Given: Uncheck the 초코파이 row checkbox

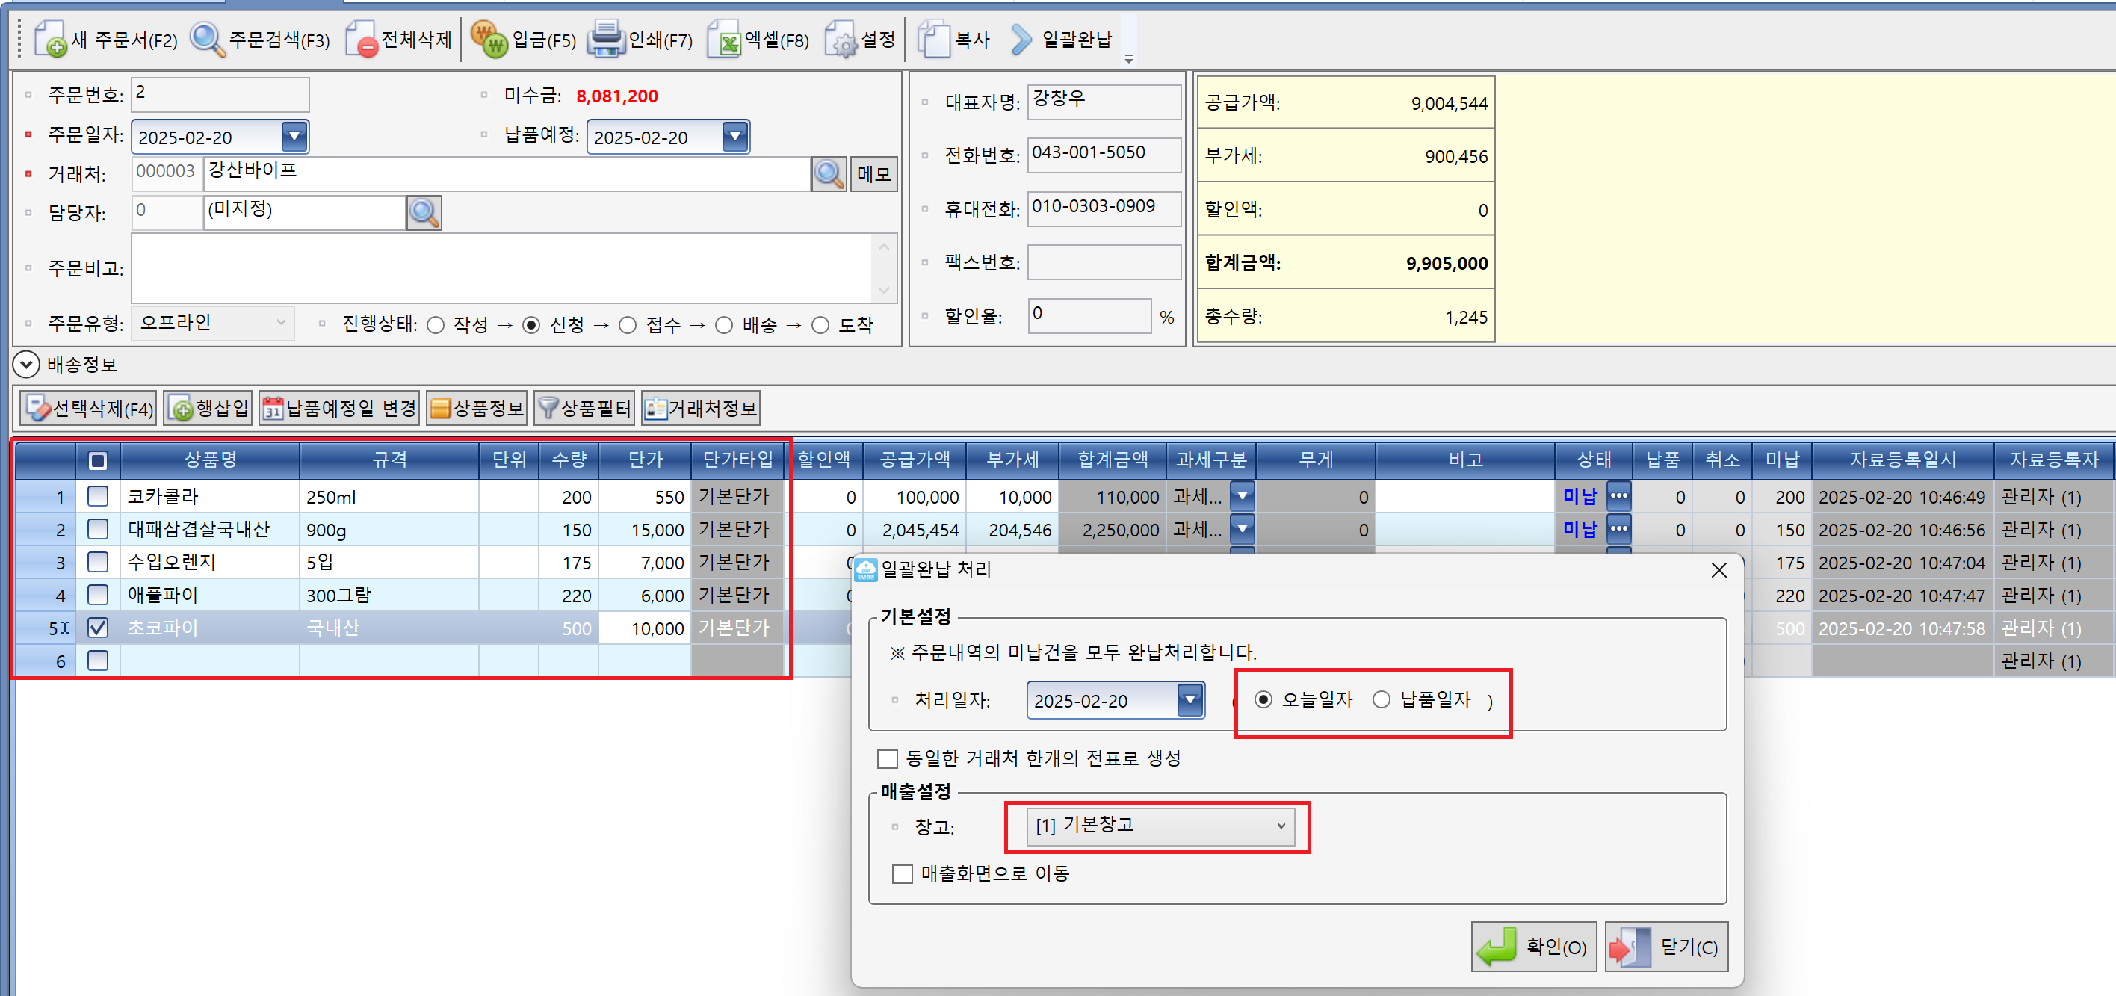Looking at the screenshot, I should [98, 628].
